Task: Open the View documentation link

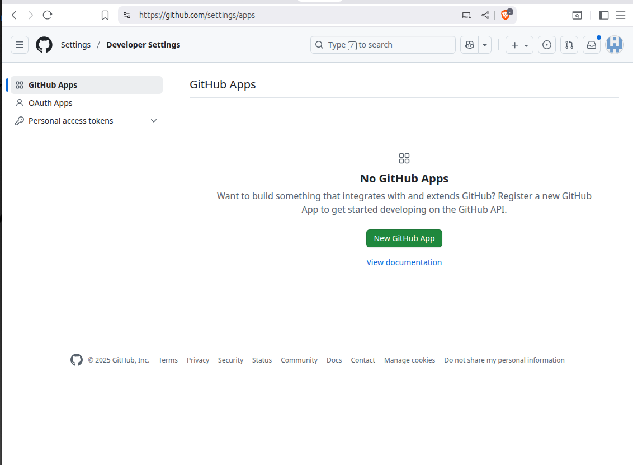Action: (404, 262)
